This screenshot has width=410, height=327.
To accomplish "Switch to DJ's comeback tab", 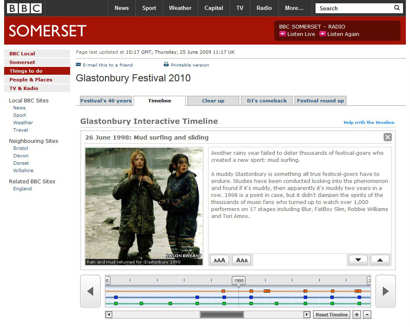I will [x=267, y=101].
